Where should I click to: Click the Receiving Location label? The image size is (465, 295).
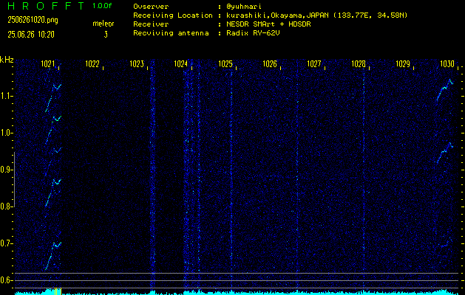172,15
